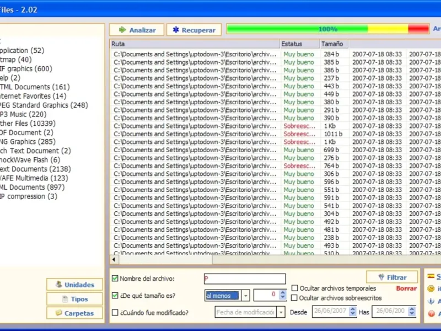Select the file row sized 1011 b
The height and width of the screenshot is (331, 441).
276,134
